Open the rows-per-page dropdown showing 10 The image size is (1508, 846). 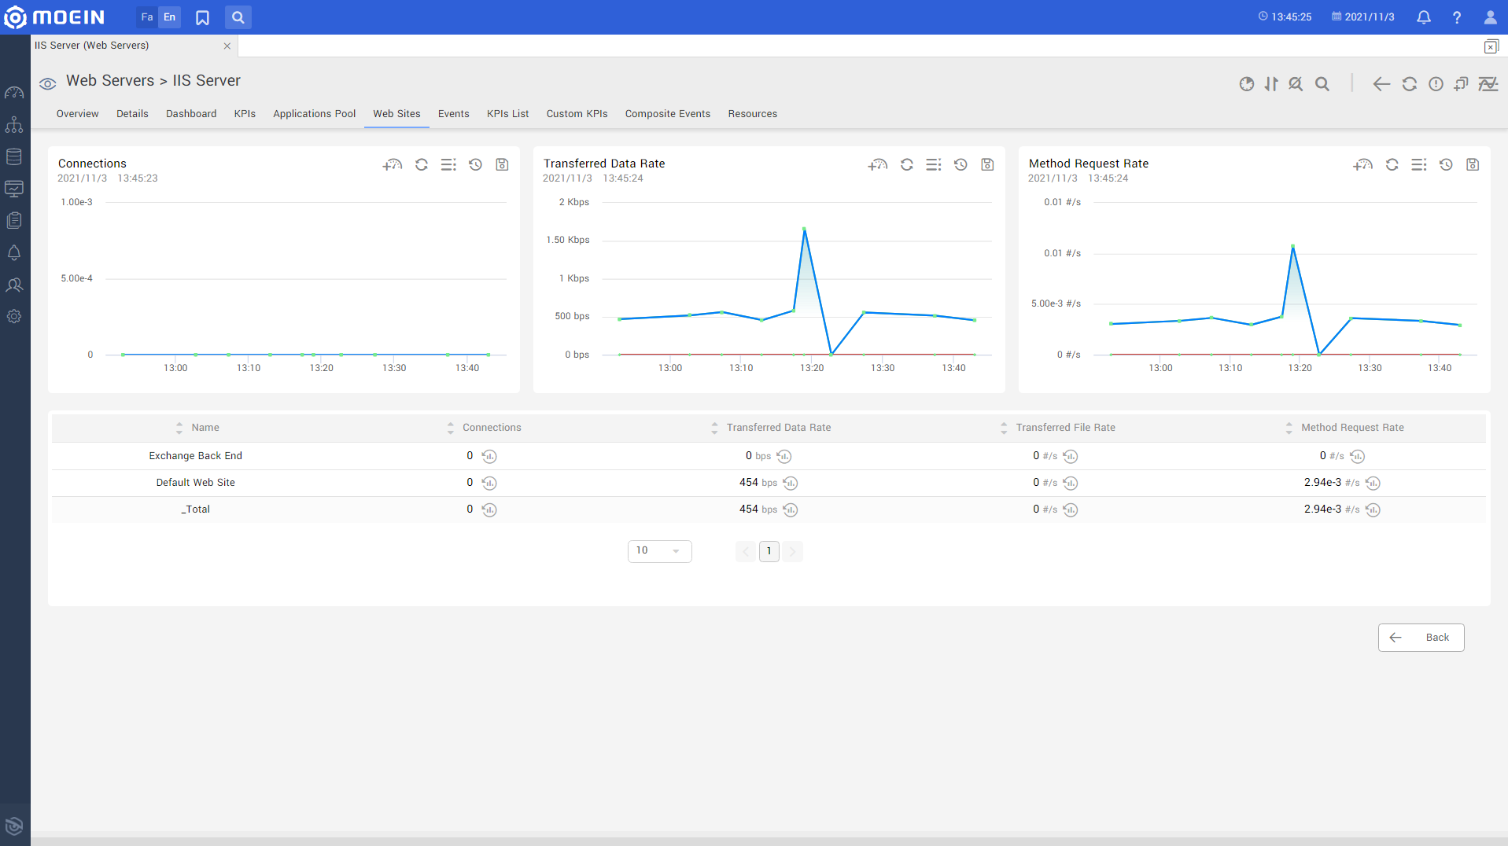tap(659, 551)
